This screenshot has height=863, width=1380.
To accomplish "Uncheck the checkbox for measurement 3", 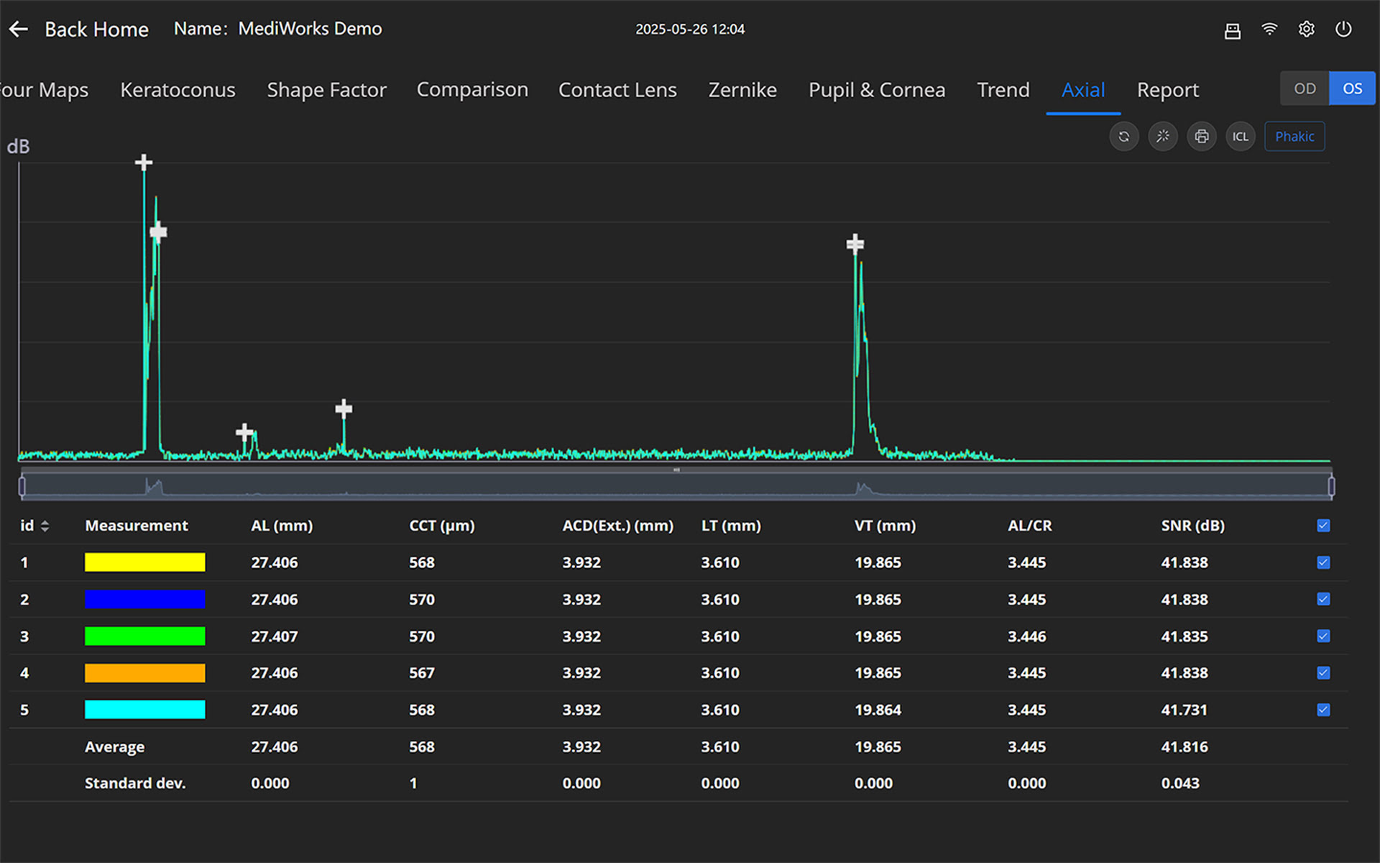I will click(x=1323, y=636).
